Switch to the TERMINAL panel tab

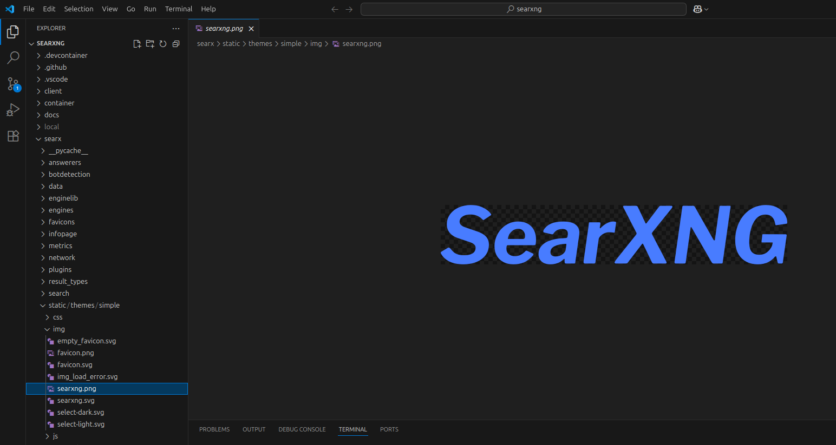[x=353, y=429]
